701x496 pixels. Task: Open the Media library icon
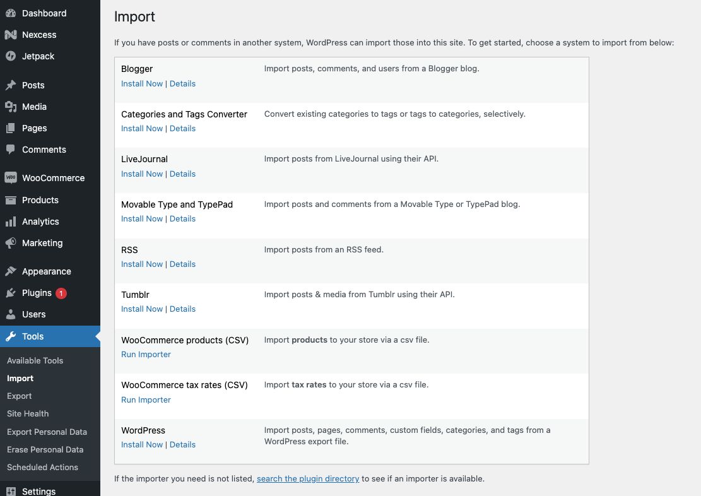pyautogui.click(x=14, y=107)
